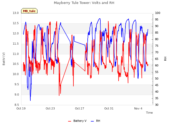The width and height of the screenshot is (169, 126).
Task: Click the 65 right axis value
Action: coord(157,59)
